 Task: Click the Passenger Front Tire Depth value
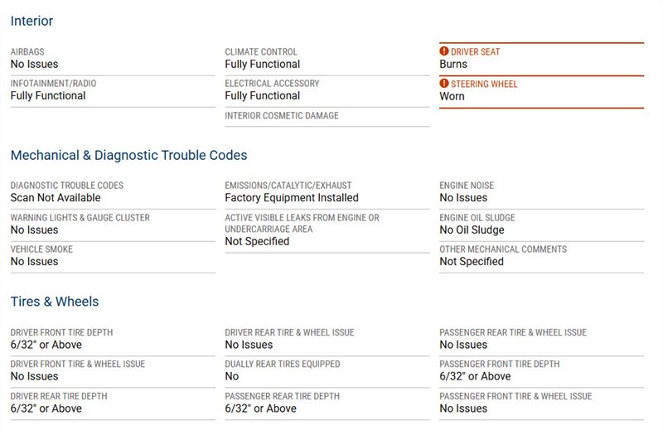476,376
